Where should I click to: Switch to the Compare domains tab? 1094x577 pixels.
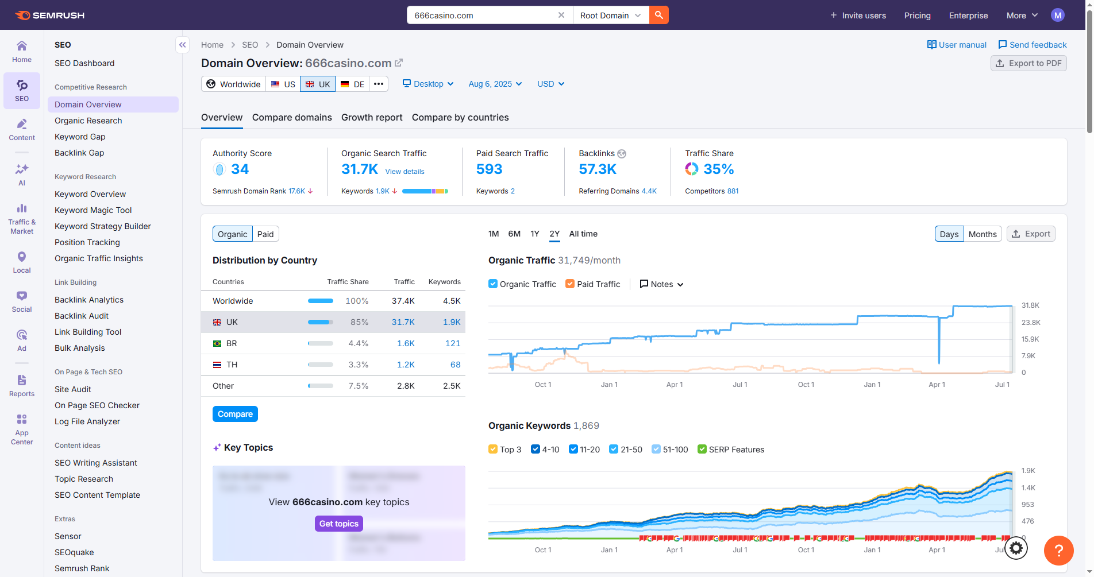click(x=292, y=118)
